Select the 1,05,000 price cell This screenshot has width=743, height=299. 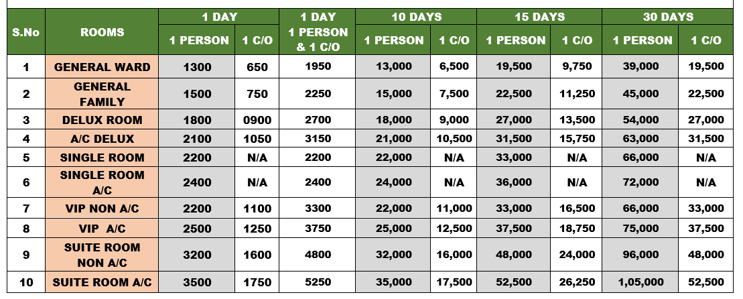pos(640,282)
